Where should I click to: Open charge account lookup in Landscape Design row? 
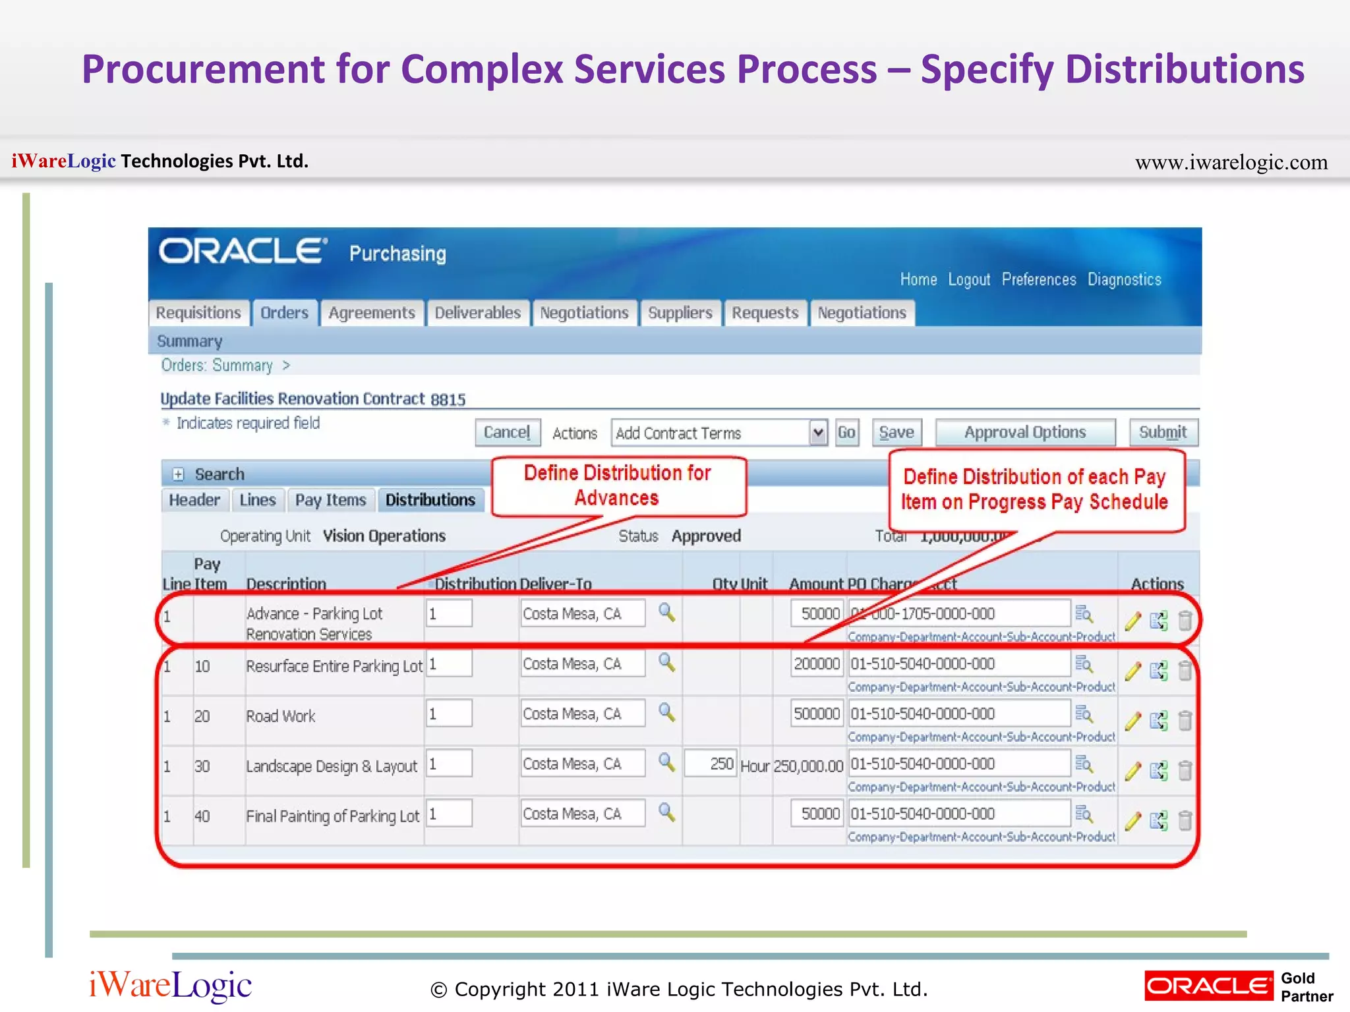pyautogui.click(x=1084, y=764)
